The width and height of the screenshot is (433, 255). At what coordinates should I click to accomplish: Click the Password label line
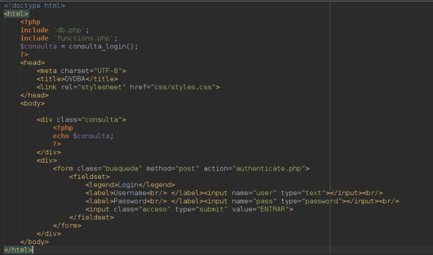[x=243, y=201]
